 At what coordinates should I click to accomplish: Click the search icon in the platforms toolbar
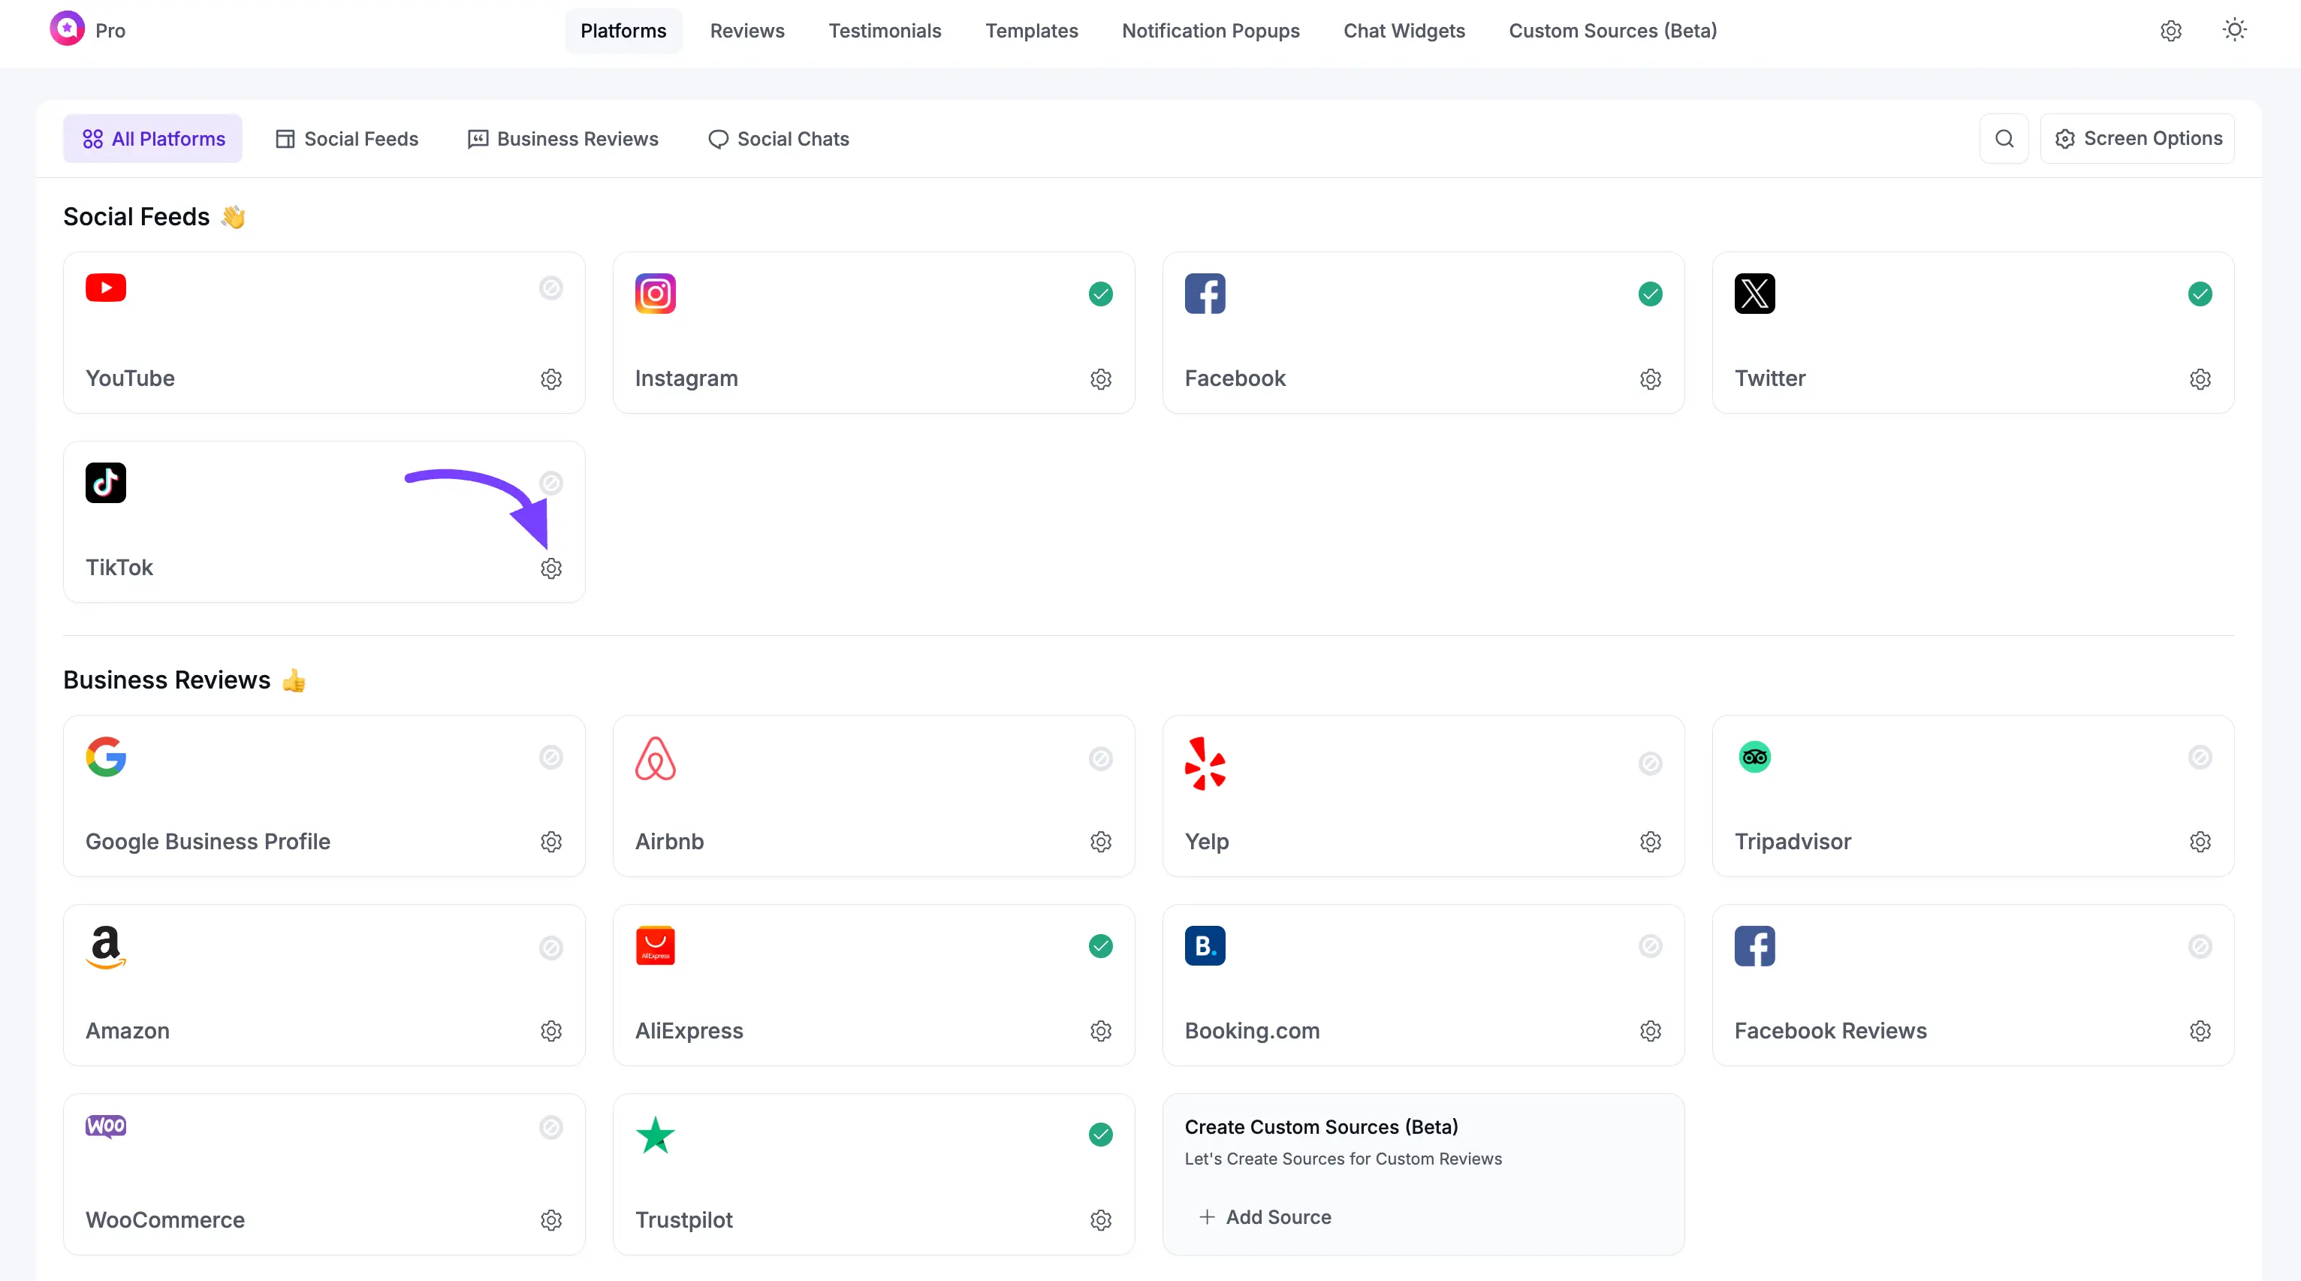(2004, 138)
